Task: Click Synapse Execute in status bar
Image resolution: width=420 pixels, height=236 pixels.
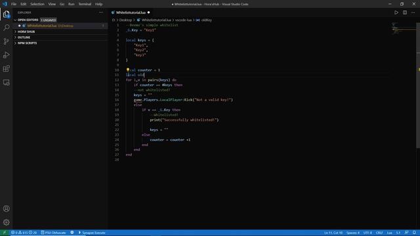Action: point(92,233)
